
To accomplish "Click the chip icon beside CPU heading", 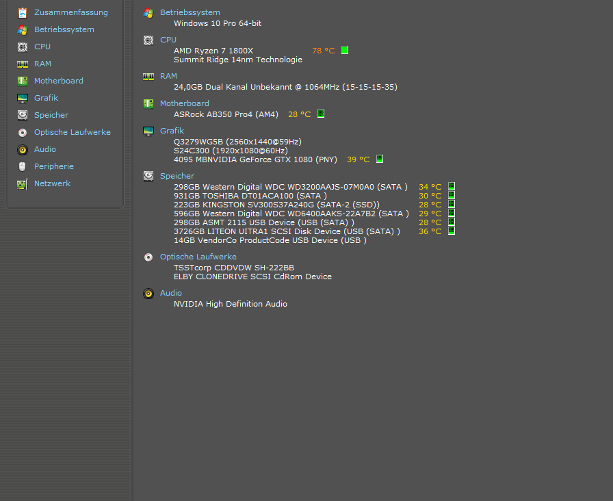I will pos(148,40).
